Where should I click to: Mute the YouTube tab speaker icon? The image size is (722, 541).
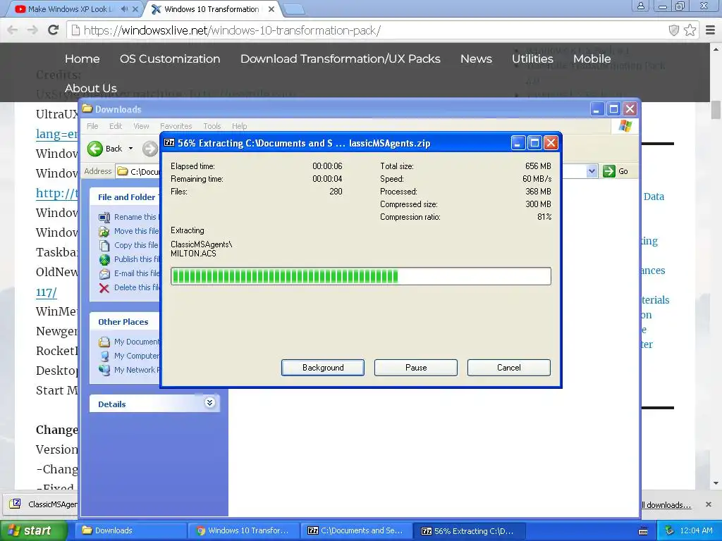124,8
